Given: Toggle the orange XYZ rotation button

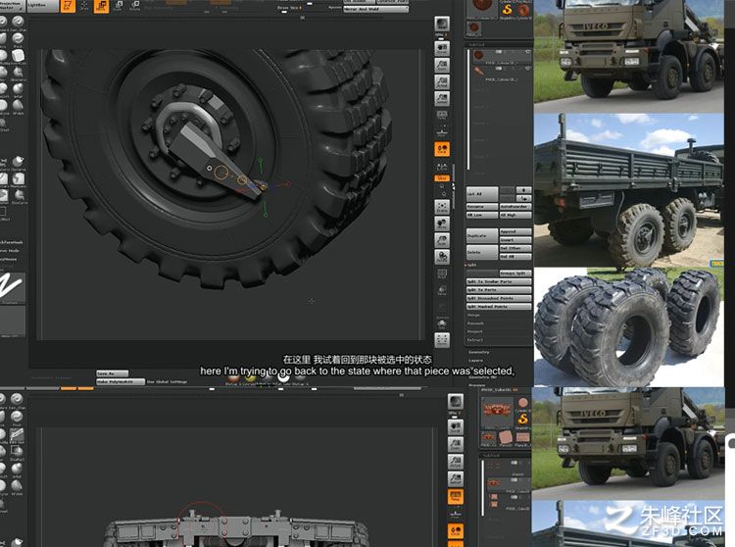Looking at the screenshot, I should [442, 178].
